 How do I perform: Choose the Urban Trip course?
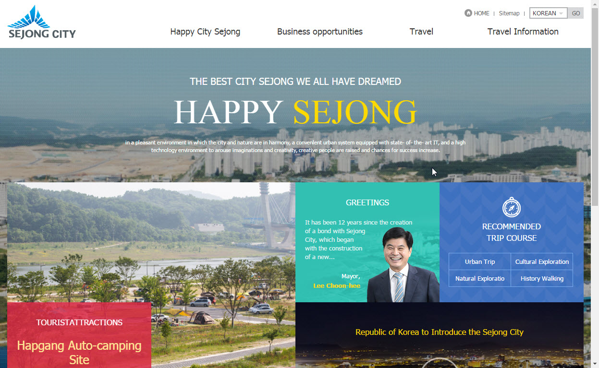coord(480,261)
